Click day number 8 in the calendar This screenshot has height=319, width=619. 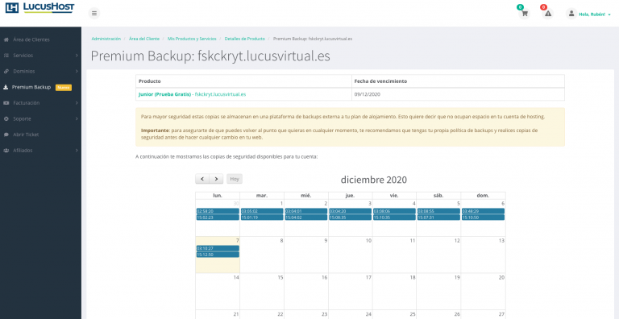tap(281, 240)
